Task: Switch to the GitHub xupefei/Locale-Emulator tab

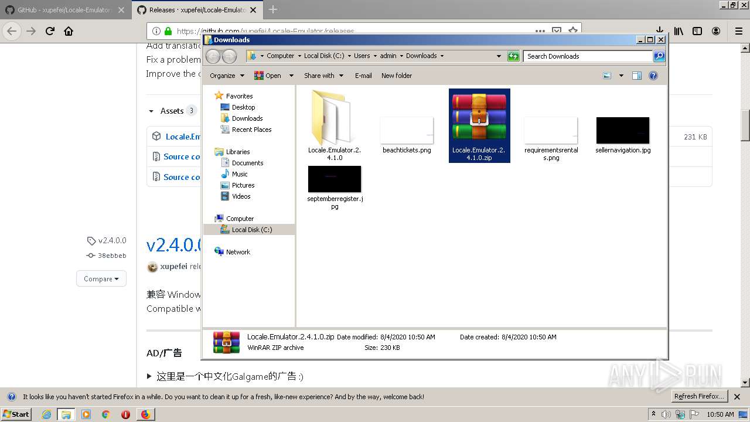Action: [64, 10]
